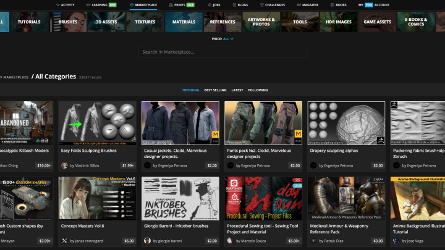Image resolution: width=445 pixels, height=250 pixels.
Task: Expand the Price filter dropdown
Action: click(228, 39)
